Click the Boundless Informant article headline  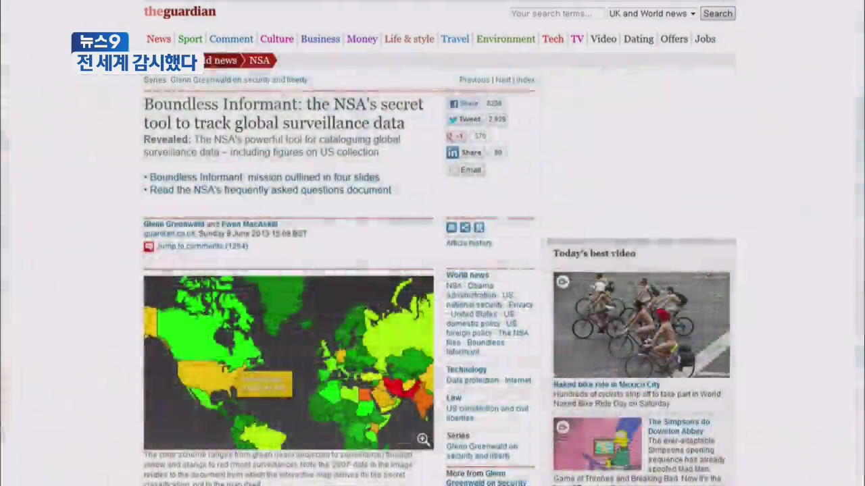pos(283,113)
